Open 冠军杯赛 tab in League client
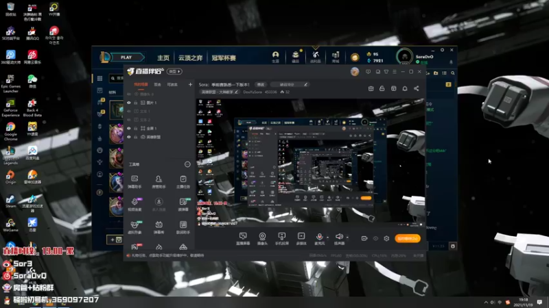The width and height of the screenshot is (549, 308). [x=224, y=57]
